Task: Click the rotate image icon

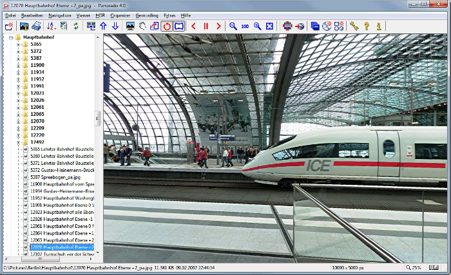Action: (155, 26)
